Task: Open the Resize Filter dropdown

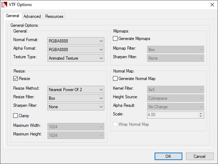Action: tap(76, 98)
